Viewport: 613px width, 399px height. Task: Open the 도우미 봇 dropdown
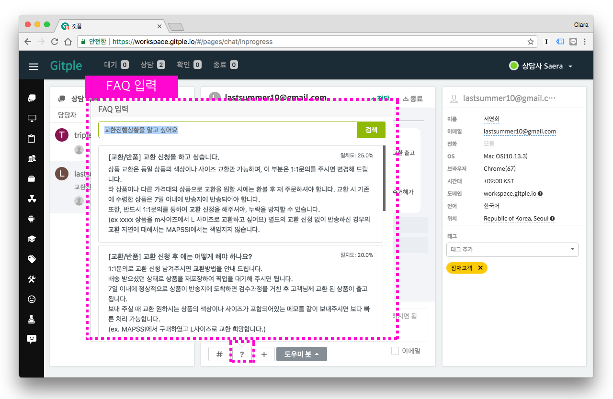tap(302, 354)
